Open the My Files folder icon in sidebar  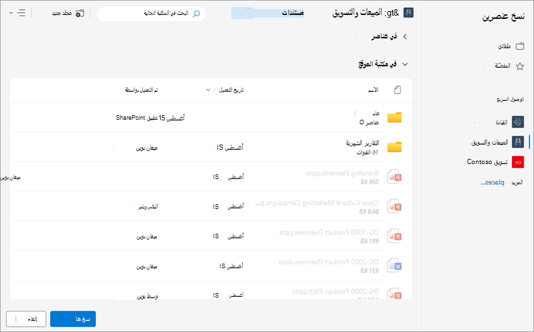coord(520,46)
